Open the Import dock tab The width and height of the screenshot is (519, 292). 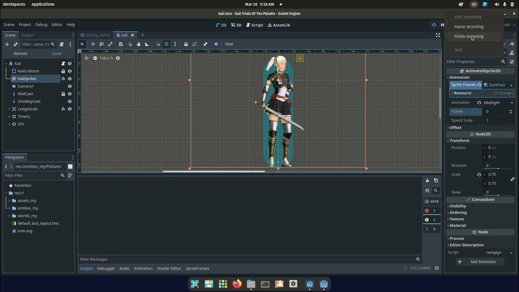28,35
